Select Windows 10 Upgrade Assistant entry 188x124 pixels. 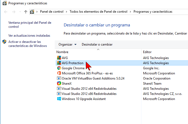[84, 99]
